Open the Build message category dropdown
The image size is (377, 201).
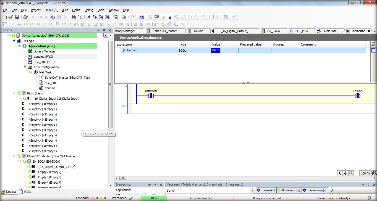(252, 190)
